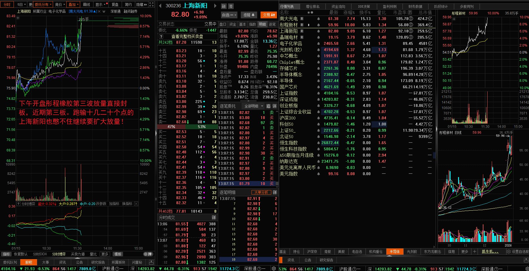Click the 融 margin-trading badge
This screenshot has height=271, width=529.
click(x=224, y=6)
